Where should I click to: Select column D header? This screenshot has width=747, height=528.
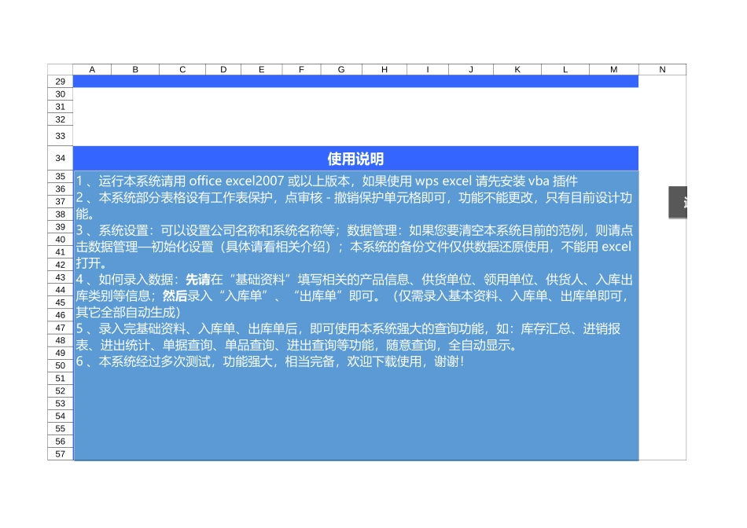point(223,69)
